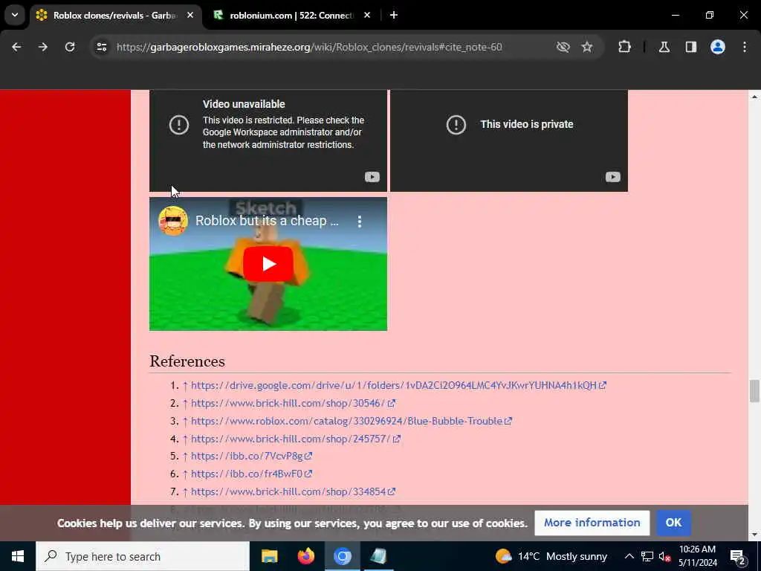Viewport: 761px width, 571px height.
Task: Click the scrollbar down arrow
Action: (754, 535)
